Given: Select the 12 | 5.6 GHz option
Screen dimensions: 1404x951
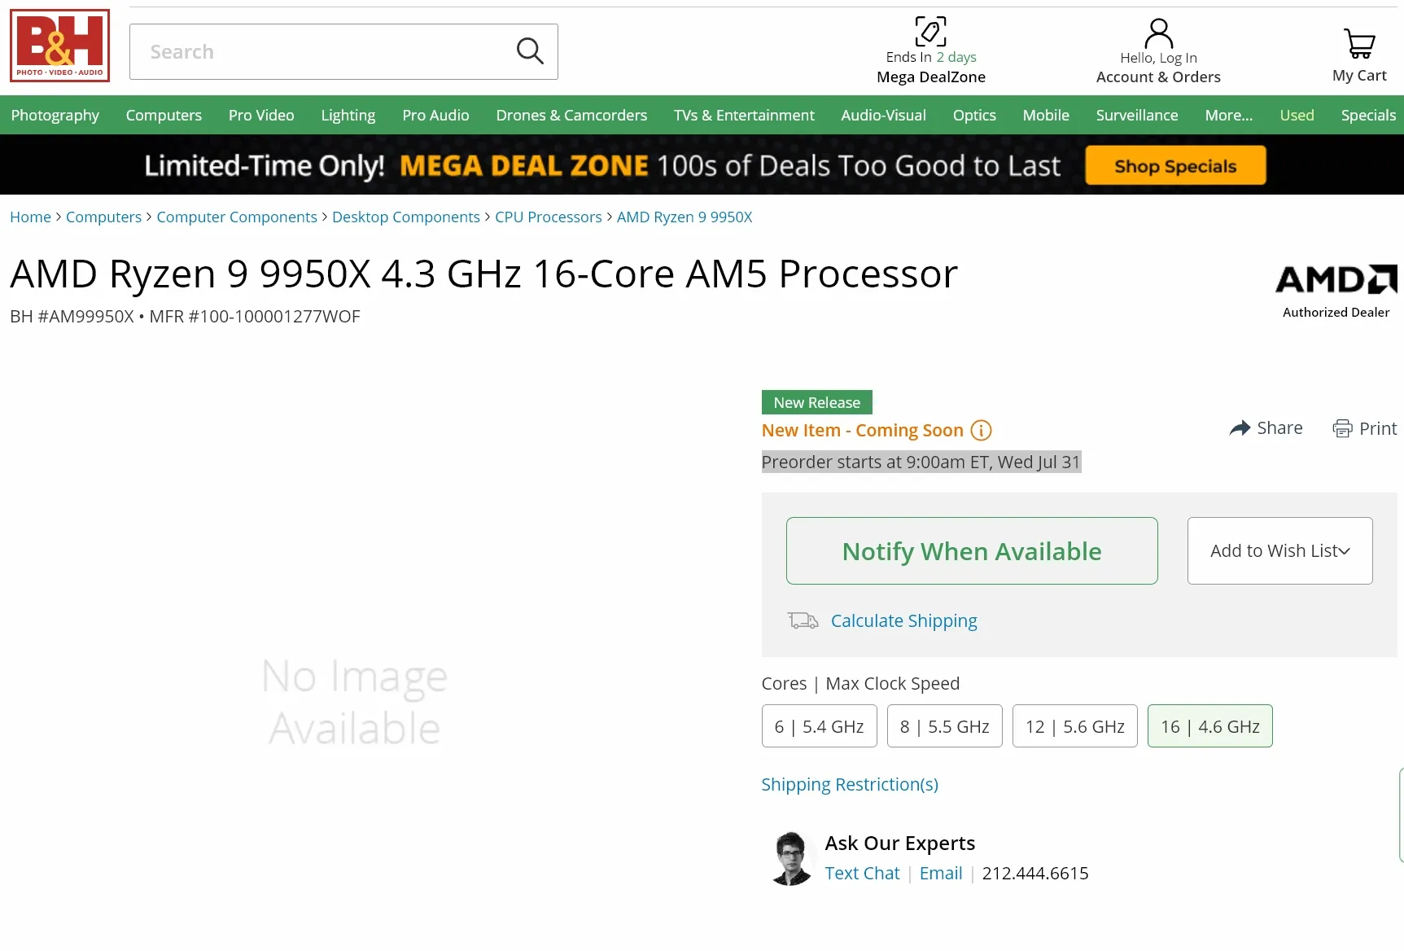Looking at the screenshot, I should (x=1074, y=726).
